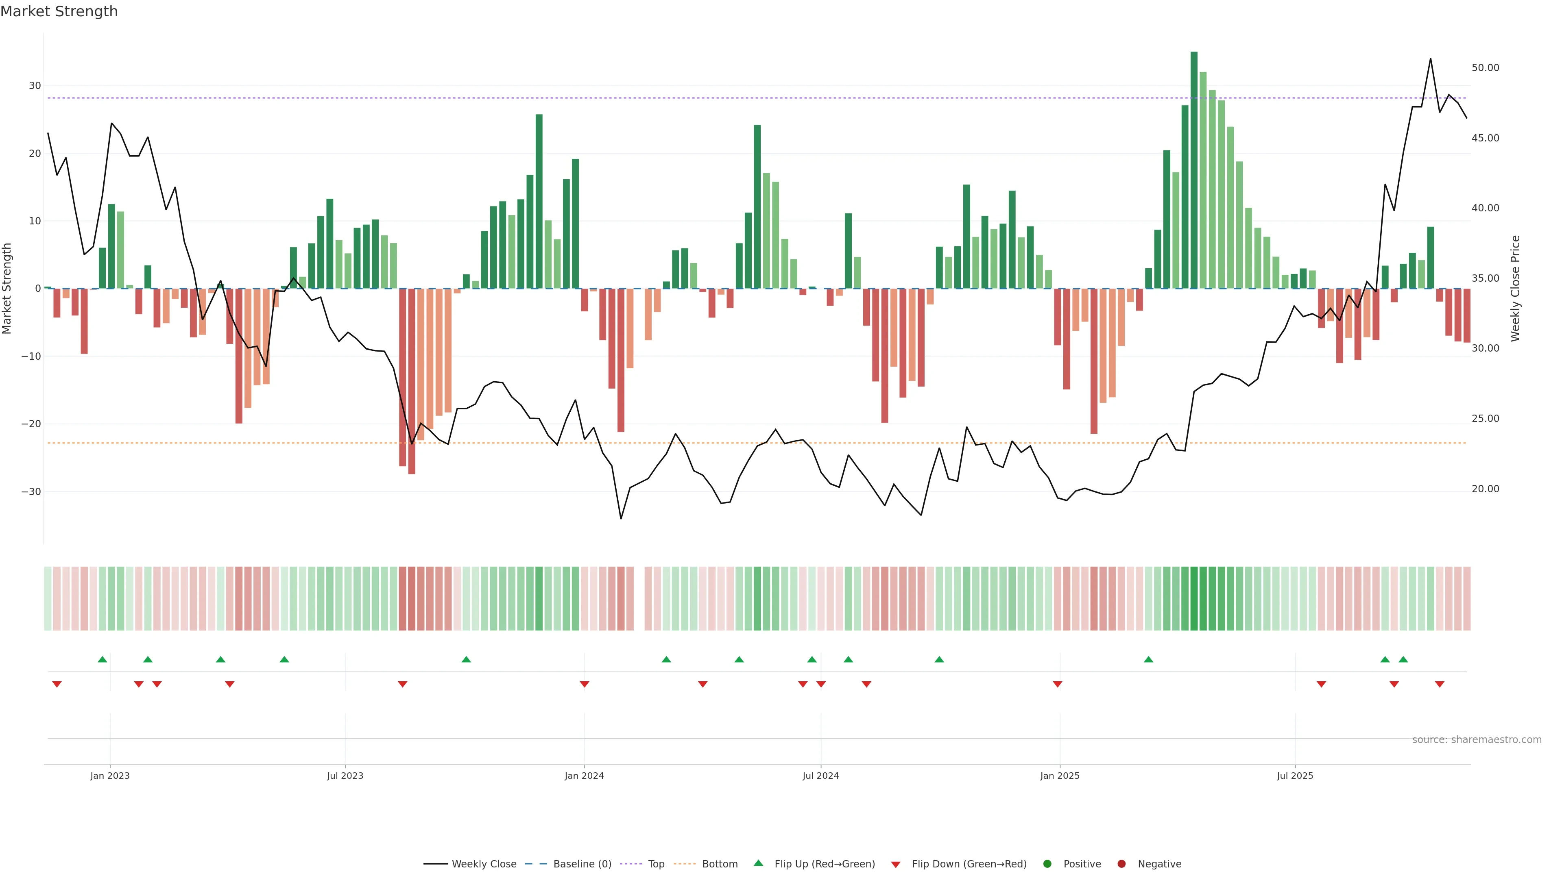The width and height of the screenshot is (1562, 878).
Task: Click the green Positive circle in legend
Action: pyautogui.click(x=1047, y=864)
